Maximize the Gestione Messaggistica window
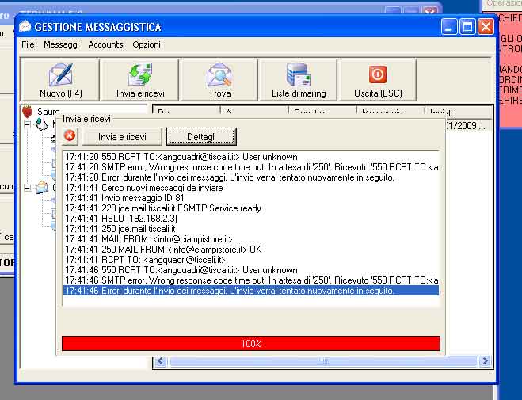Image resolution: width=522 pixels, height=400 pixels. click(467, 26)
